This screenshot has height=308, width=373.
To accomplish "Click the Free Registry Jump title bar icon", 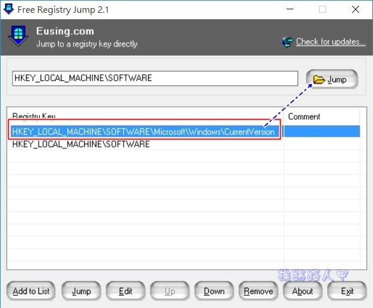I will point(9,9).
